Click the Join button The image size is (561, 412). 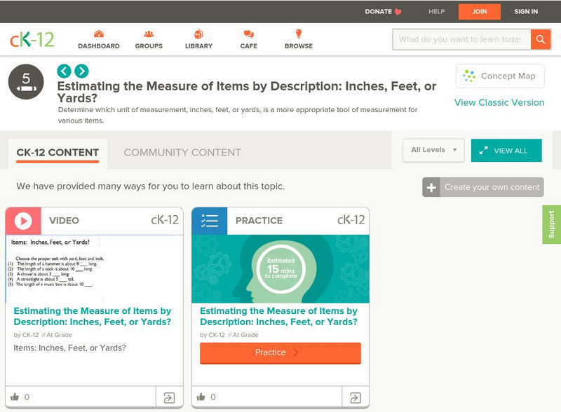tap(480, 11)
